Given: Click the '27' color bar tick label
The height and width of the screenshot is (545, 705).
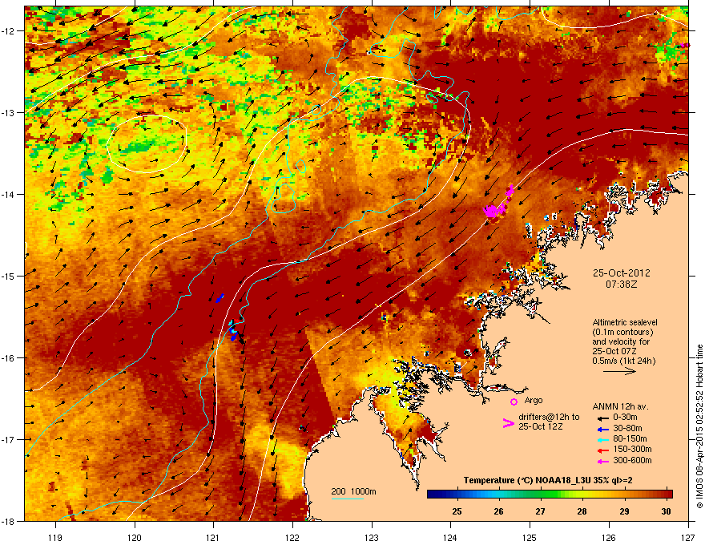Looking at the screenshot, I should click(x=541, y=511).
